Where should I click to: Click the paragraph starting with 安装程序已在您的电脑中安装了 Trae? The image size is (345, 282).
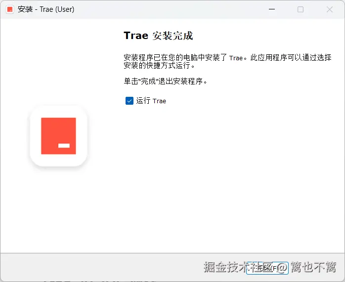[x=227, y=61]
